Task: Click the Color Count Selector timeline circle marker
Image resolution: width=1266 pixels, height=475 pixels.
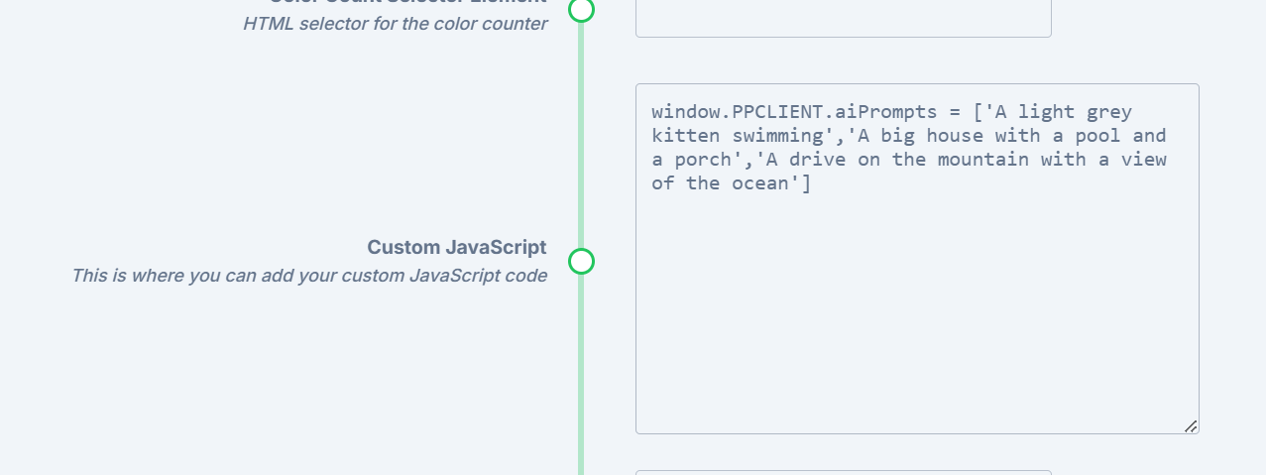Action: (x=581, y=9)
